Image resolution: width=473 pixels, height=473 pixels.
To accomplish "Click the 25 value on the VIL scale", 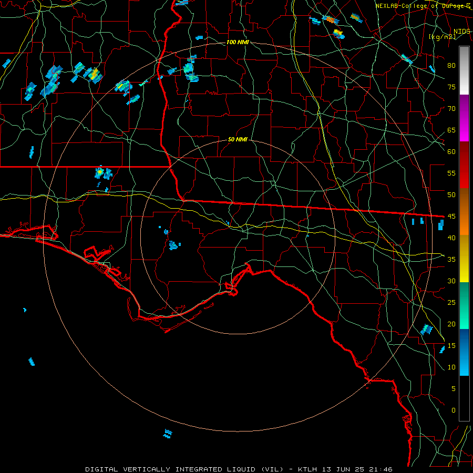I will pos(451,303).
